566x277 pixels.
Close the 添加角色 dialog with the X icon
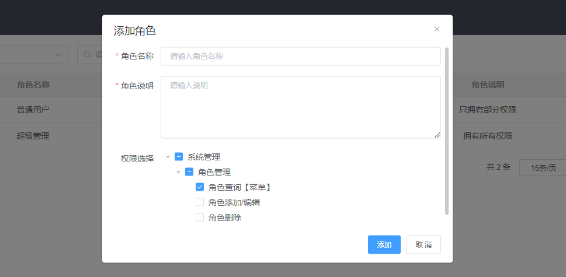[x=437, y=29]
